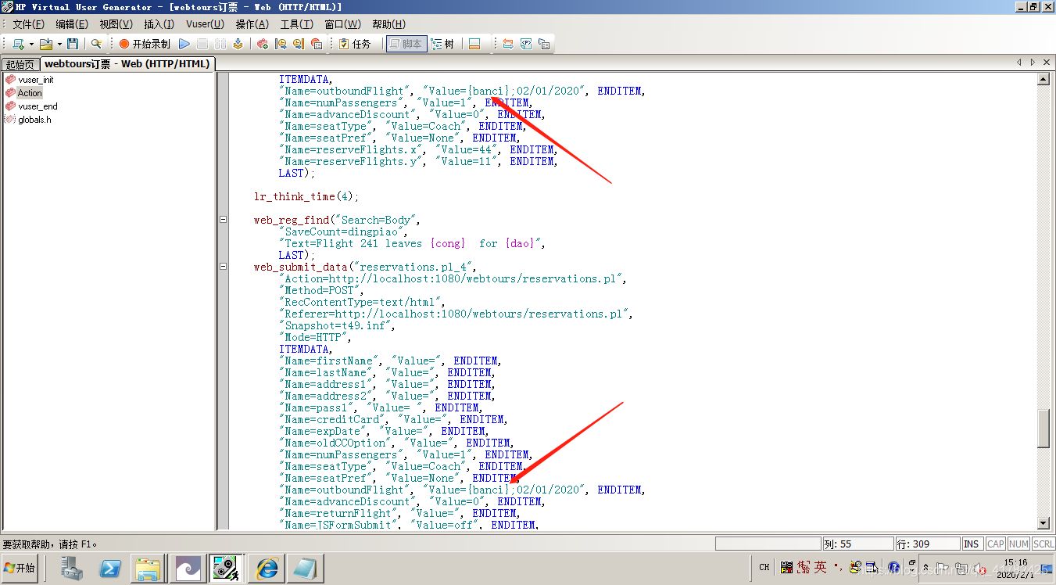Click lr_think_time(4); line in code
The width and height of the screenshot is (1056, 585).
click(x=306, y=196)
